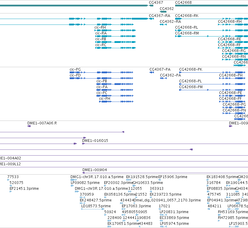248x228 pixels.
Task: Select the EP17063.3prime EST
Action: (136, 206)
